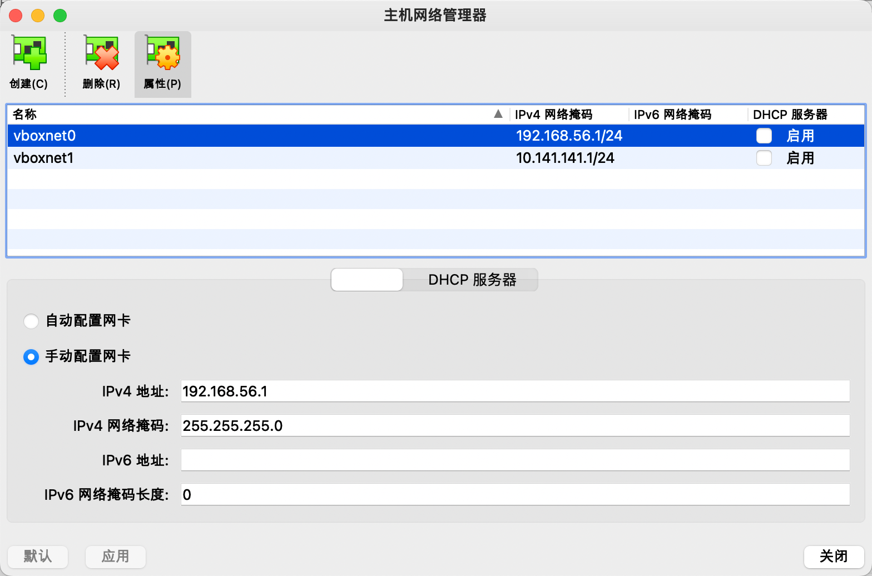This screenshot has width=872, height=576.
Task: Click the 10.141.141.1/24 cell
Action: coord(565,158)
